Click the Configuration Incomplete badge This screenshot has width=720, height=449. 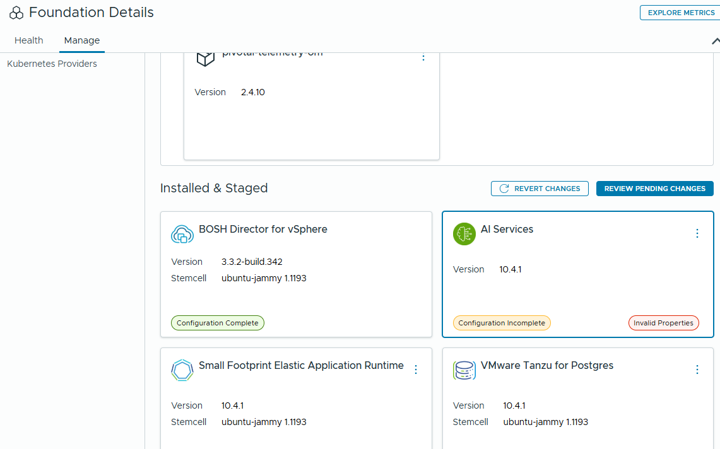pyautogui.click(x=502, y=323)
